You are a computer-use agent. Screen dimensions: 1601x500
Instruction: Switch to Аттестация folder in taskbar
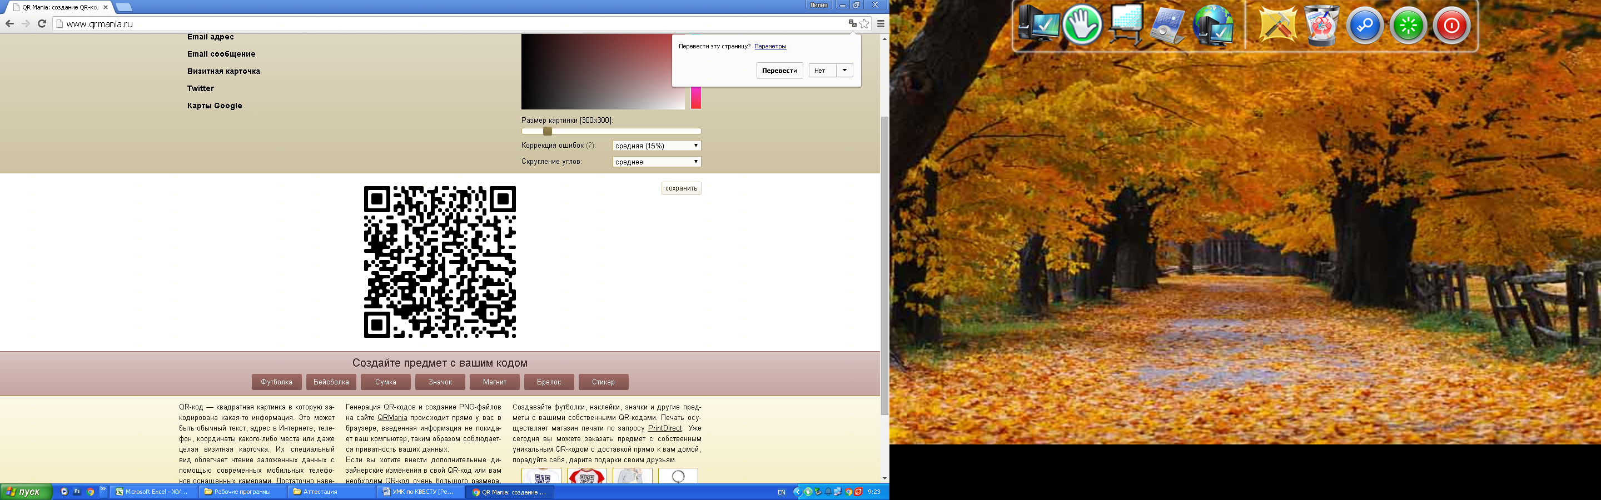[x=331, y=492]
